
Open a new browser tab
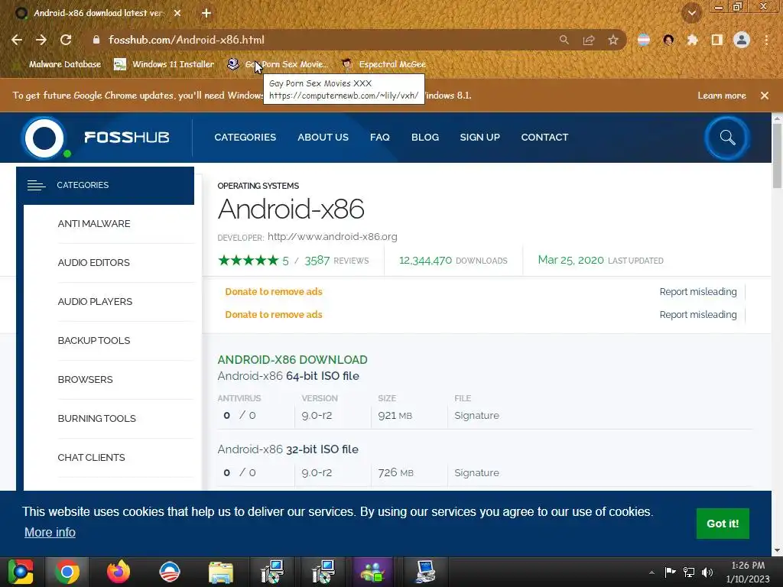coord(206,13)
